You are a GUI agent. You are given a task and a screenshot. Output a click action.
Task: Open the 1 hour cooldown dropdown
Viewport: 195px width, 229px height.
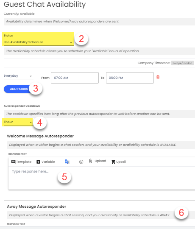click(18, 122)
